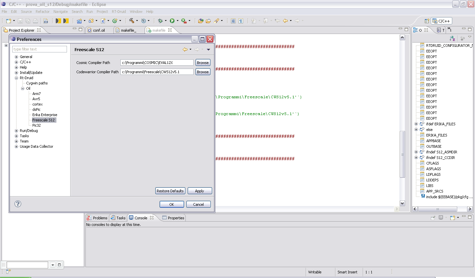The image size is (475, 278).
Task: Select CFLAGS in the Outline
Action: pyautogui.click(x=432, y=163)
